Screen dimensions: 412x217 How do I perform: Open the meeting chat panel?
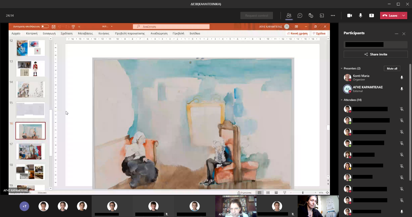point(300,15)
